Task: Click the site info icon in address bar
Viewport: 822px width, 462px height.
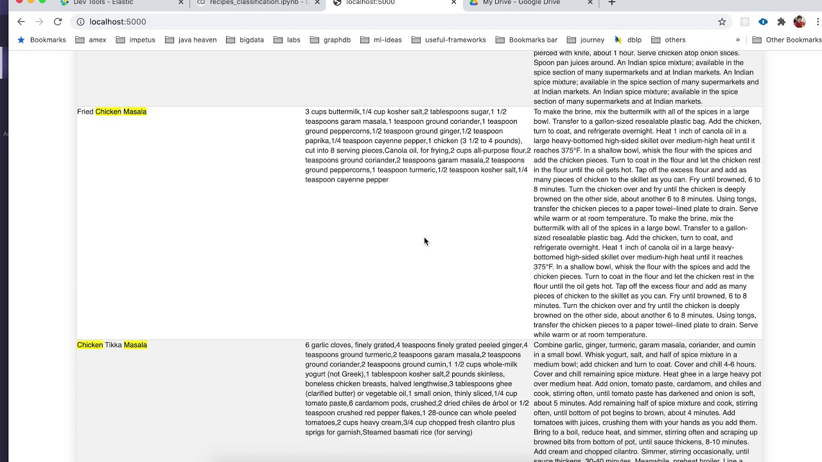Action: (x=80, y=22)
